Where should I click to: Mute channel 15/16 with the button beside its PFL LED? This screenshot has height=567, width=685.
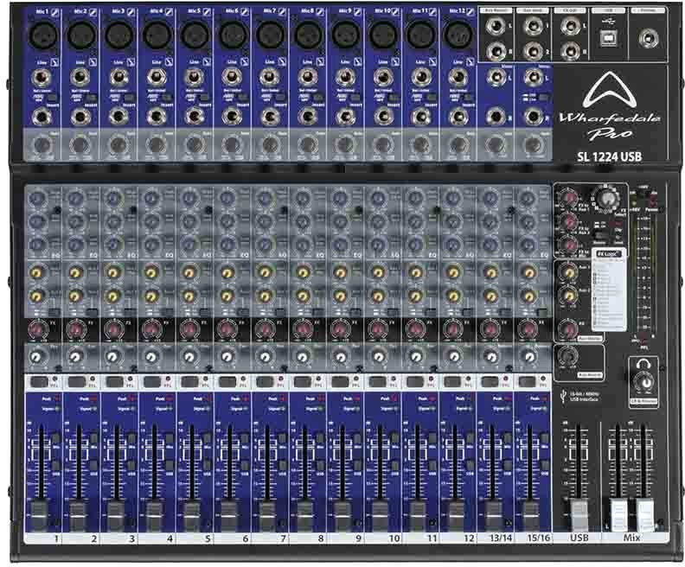click(528, 382)
